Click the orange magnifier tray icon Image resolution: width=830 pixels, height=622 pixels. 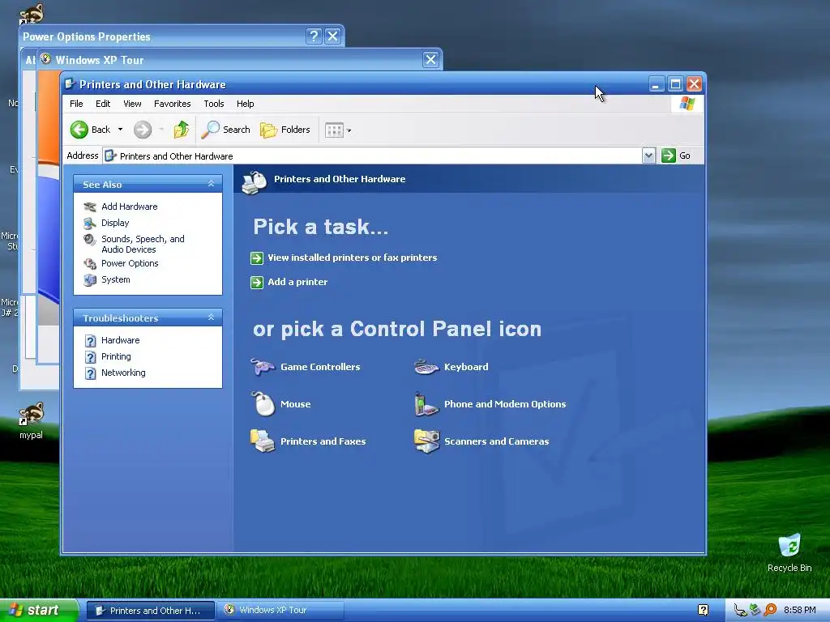click(770, 610)
